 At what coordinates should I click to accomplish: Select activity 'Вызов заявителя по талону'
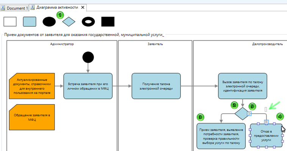tap(243, 86)
